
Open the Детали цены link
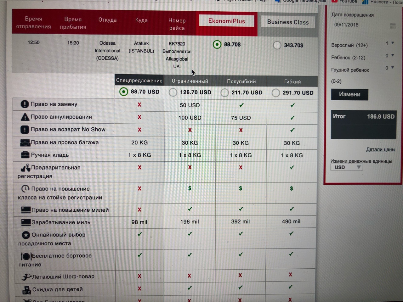380,149
